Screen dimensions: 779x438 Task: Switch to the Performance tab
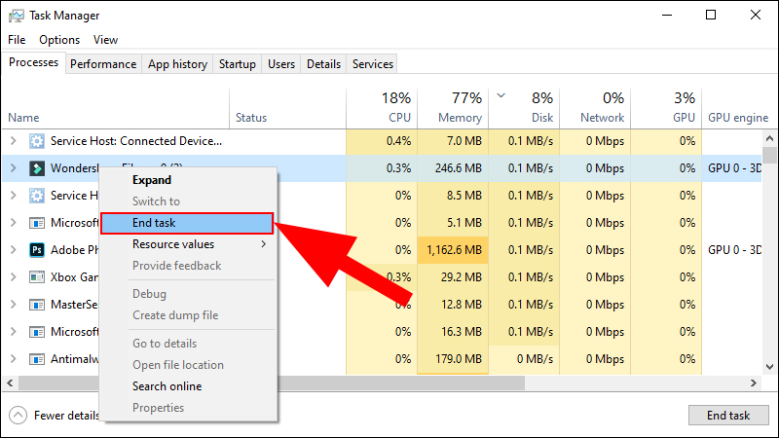pyautogui.click(x=103, y=64)
